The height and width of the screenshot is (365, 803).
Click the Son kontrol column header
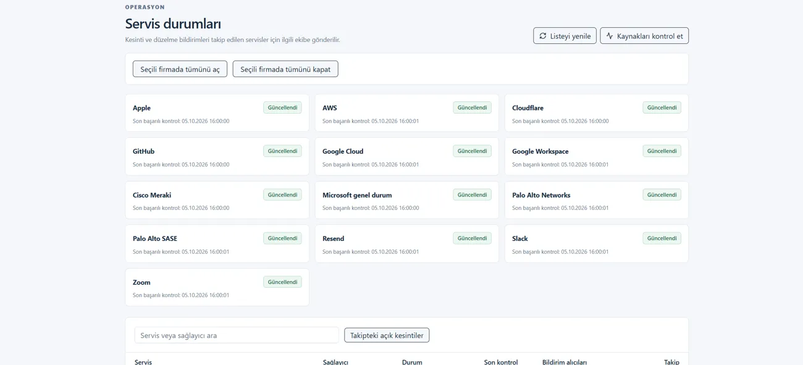click(x=501, y=362)
